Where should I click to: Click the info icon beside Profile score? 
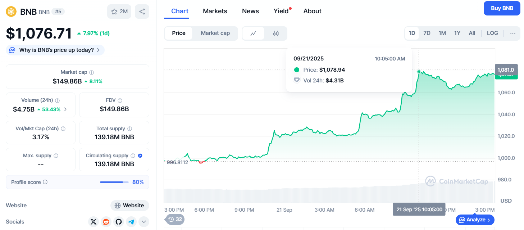45,182
